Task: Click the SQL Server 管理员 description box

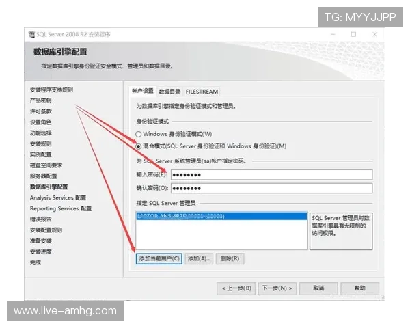Action: pyautogui.click(x=341, y=231)
